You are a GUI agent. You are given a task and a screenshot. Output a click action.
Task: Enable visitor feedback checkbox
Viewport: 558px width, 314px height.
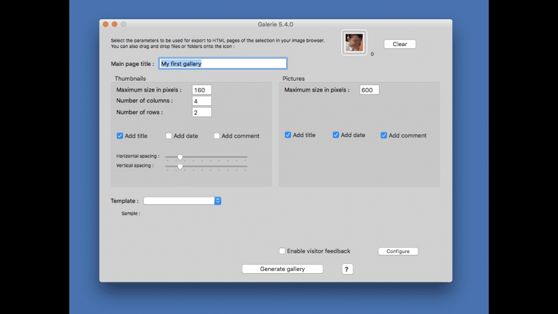[x=282, y=251]
